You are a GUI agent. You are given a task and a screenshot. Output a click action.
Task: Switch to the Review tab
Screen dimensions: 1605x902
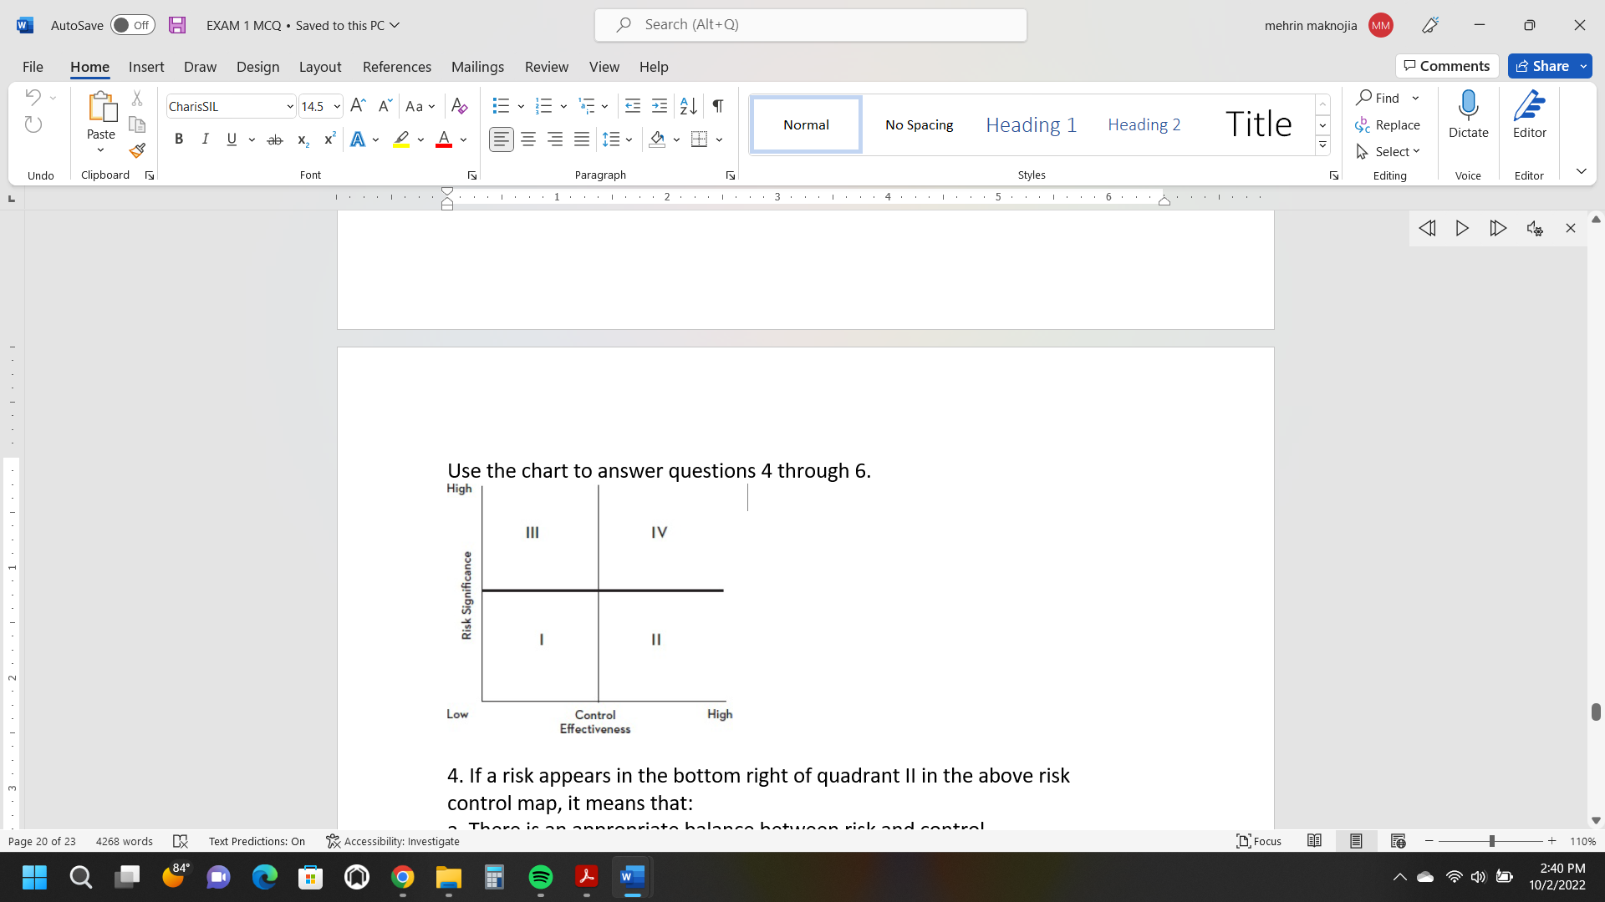coord(546,67)
